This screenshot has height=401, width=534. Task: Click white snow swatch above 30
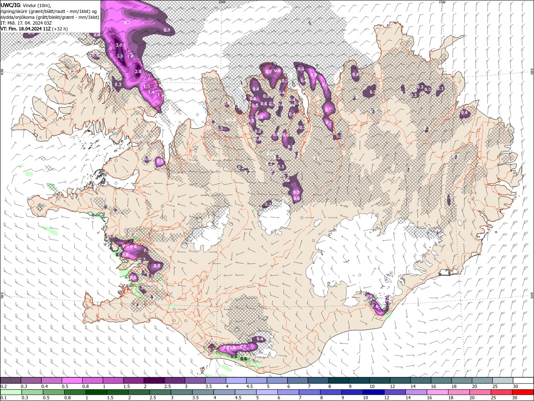click(522, 381)
